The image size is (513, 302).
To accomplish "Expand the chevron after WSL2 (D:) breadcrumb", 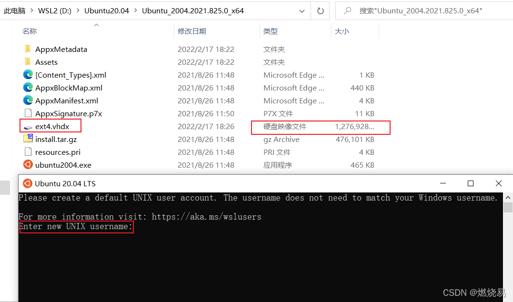I will coord(78,10).
